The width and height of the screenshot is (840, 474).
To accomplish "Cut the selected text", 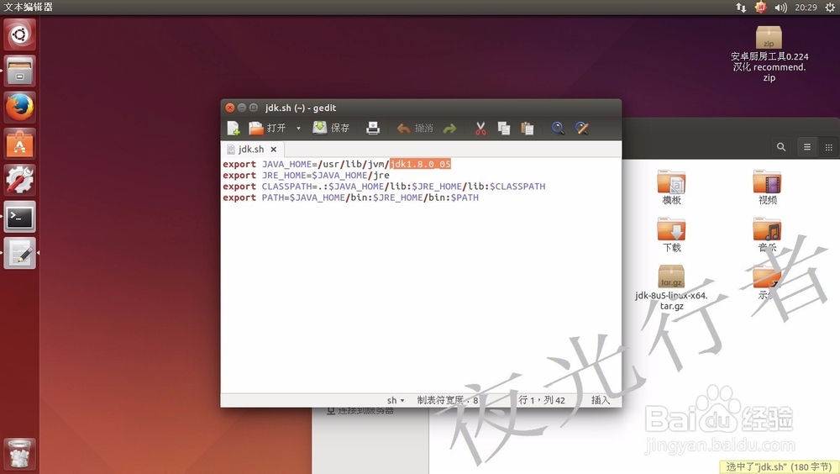I will [x=480, y=128].
